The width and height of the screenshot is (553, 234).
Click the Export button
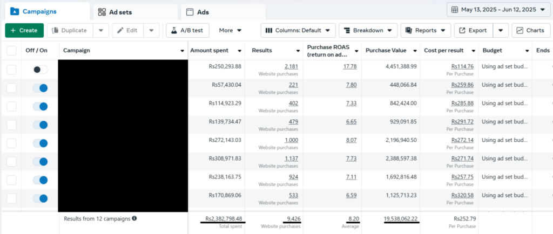473,31
